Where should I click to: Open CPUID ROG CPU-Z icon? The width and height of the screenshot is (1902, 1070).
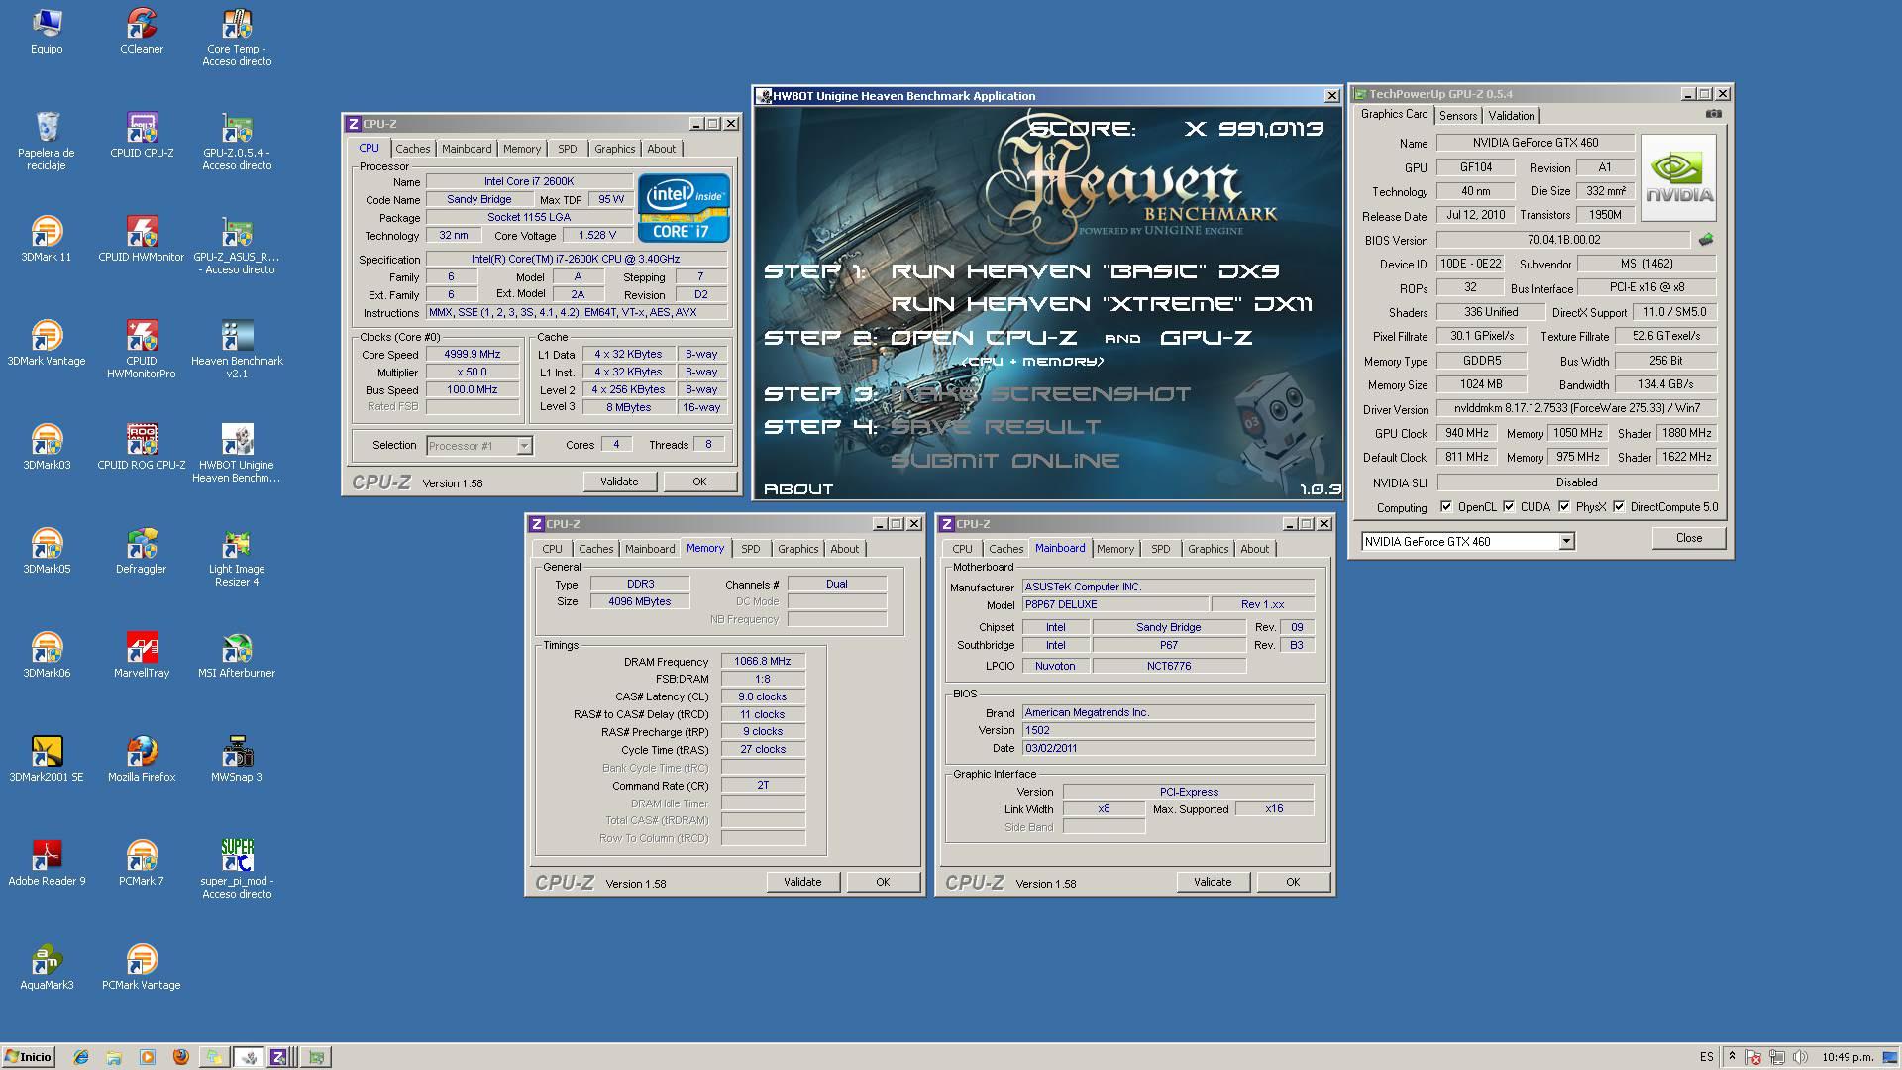pyautogui.click(x=142, y=447)
